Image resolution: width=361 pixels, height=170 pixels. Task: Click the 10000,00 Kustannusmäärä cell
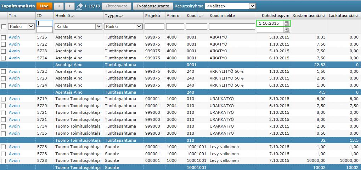pos(315,160)
